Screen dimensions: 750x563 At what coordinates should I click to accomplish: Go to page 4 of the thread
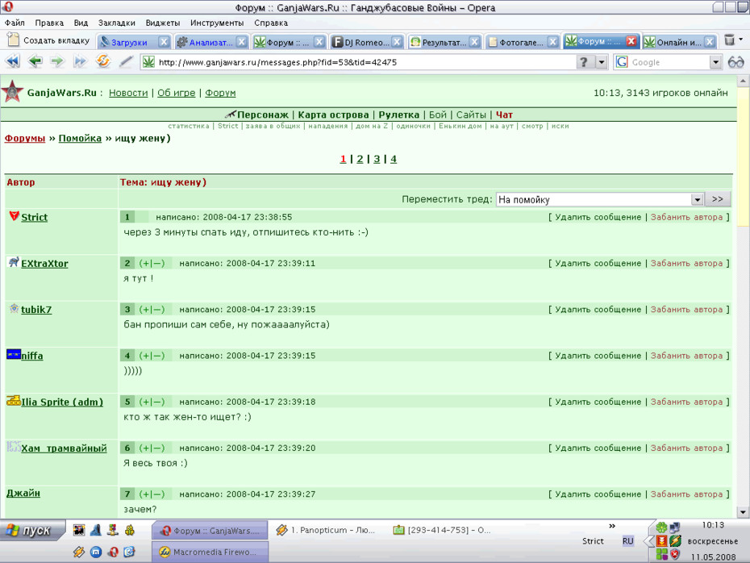[x=394, y=159]
